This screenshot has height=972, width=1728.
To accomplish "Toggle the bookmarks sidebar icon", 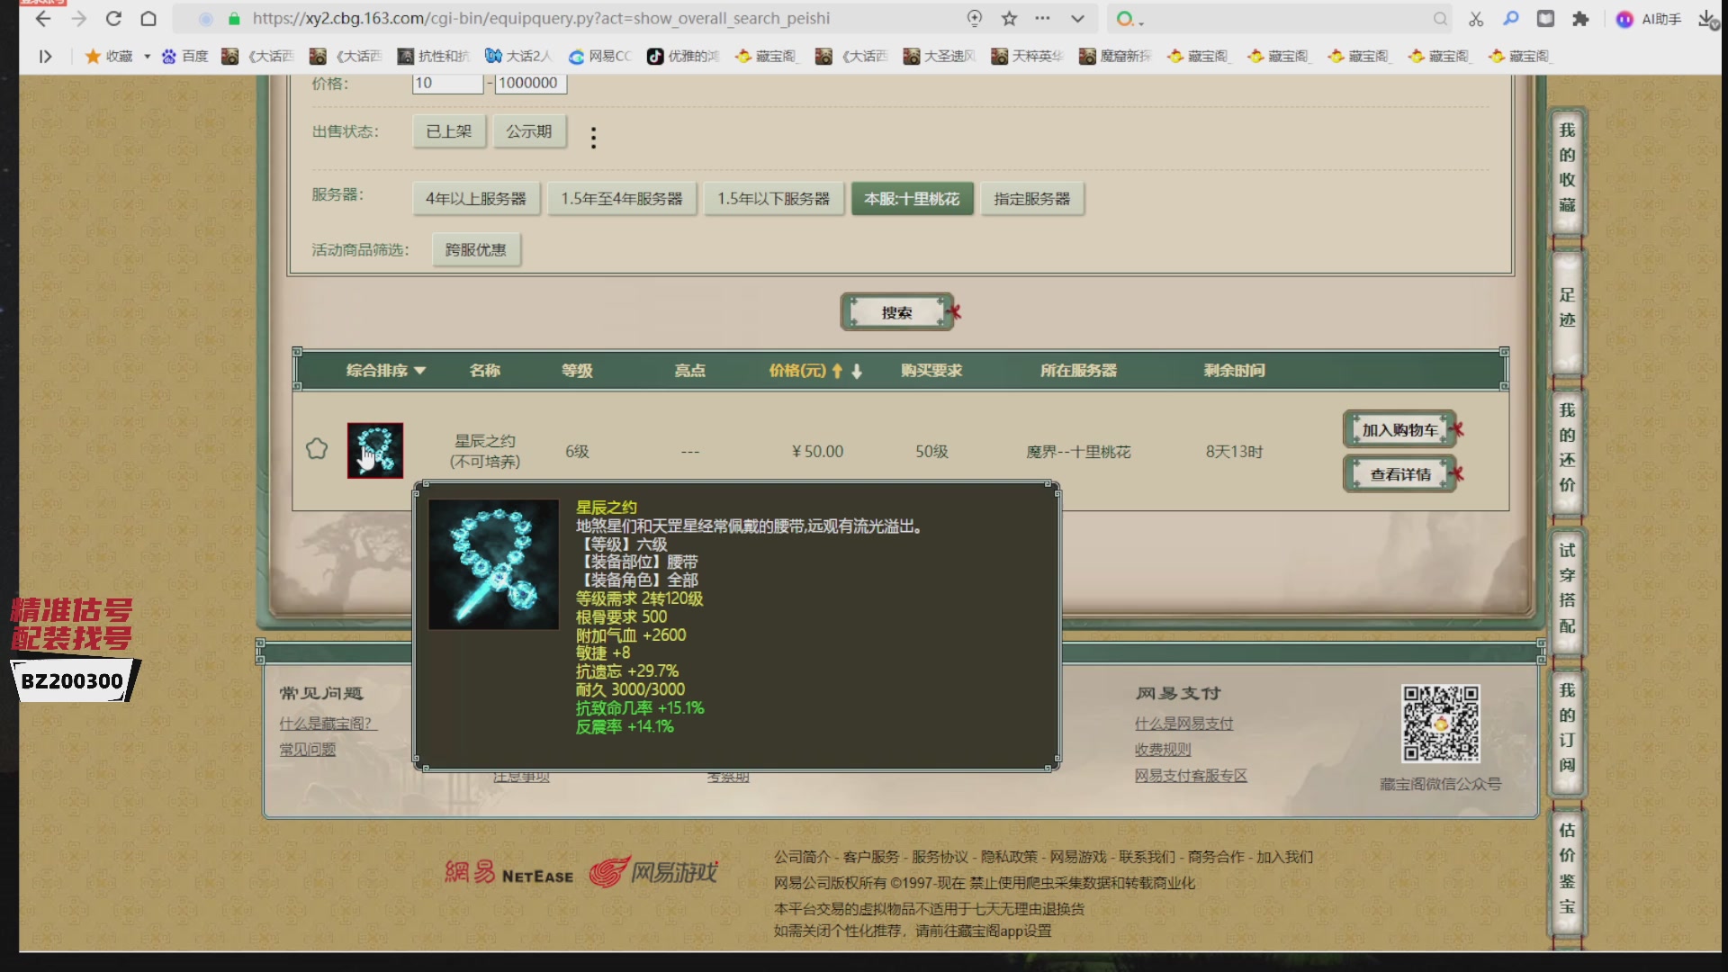I will tap(45, 56).
